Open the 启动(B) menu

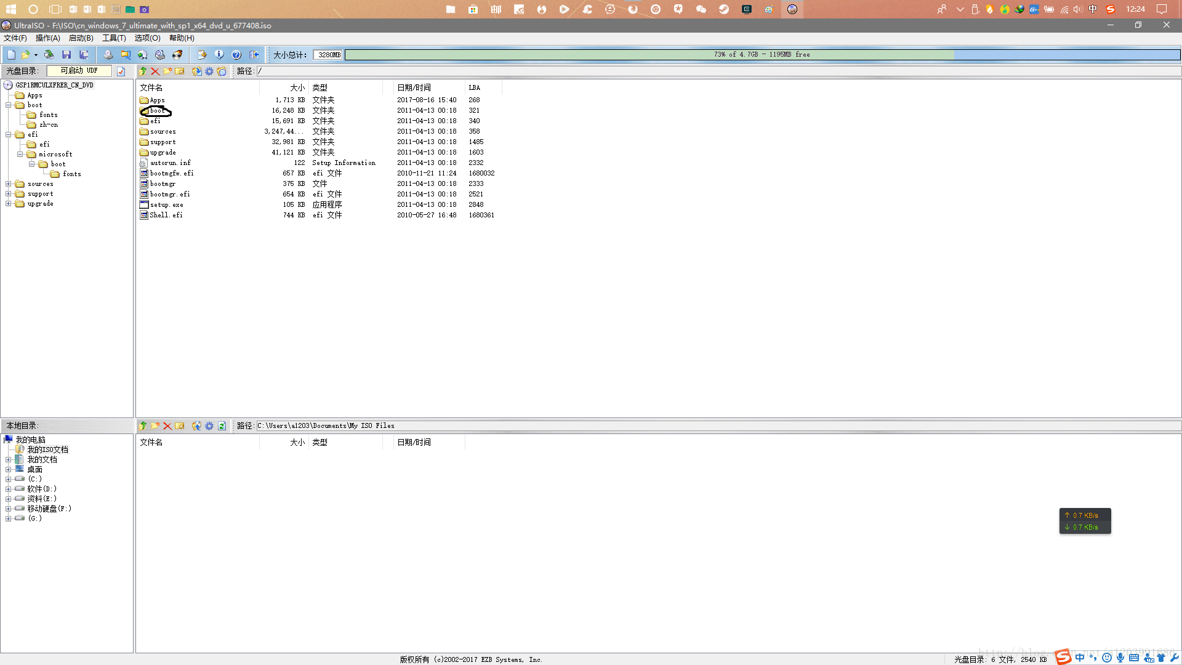tap(81, 38)
